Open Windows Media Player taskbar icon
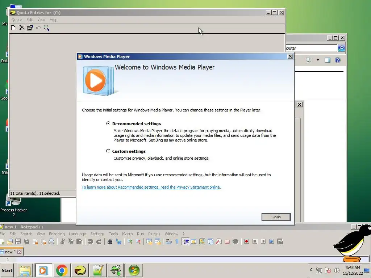 coord(43,270)
